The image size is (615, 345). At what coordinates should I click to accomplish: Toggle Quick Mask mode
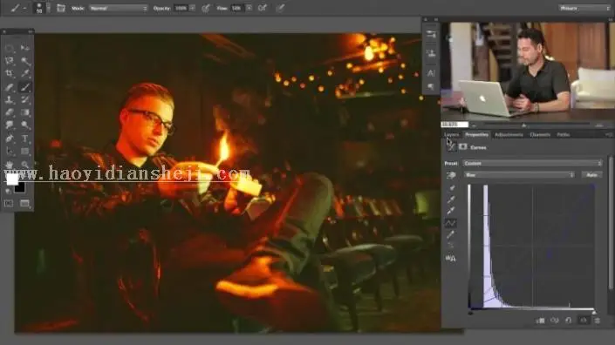pyautogui.click(x=9, y=204)
